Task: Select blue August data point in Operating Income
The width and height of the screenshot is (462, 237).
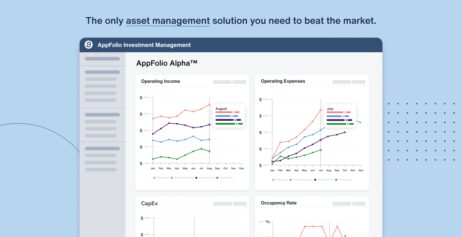Action: (209, 140)
